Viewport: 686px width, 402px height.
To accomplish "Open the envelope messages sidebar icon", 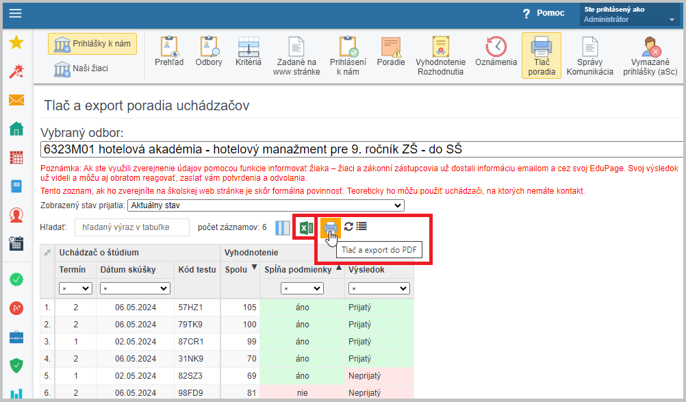I will (x=16, y=100).
